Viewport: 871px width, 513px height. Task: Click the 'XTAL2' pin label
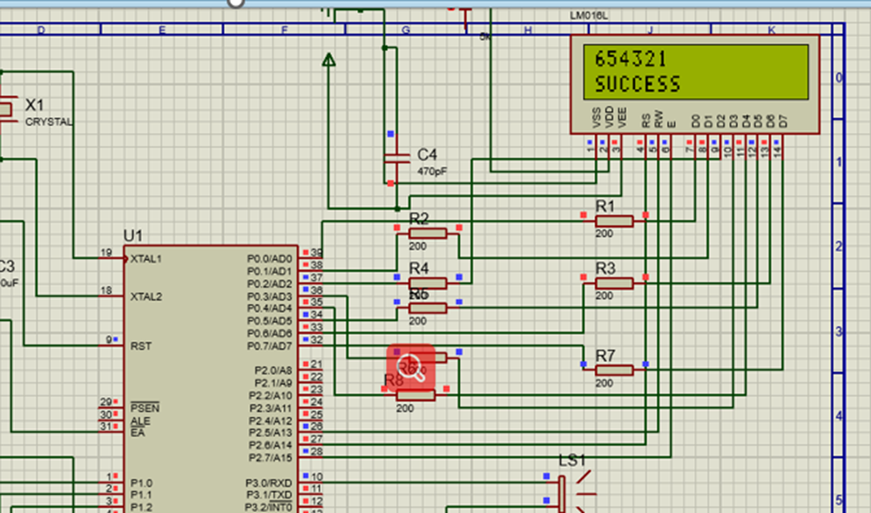[146, 296]
